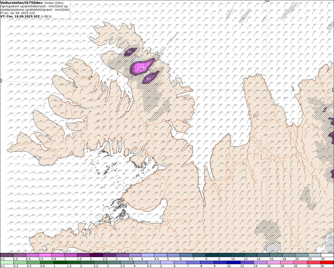Click the darkest purple swatch labeled 2
The image size is (334, 268).
[96, 255]
